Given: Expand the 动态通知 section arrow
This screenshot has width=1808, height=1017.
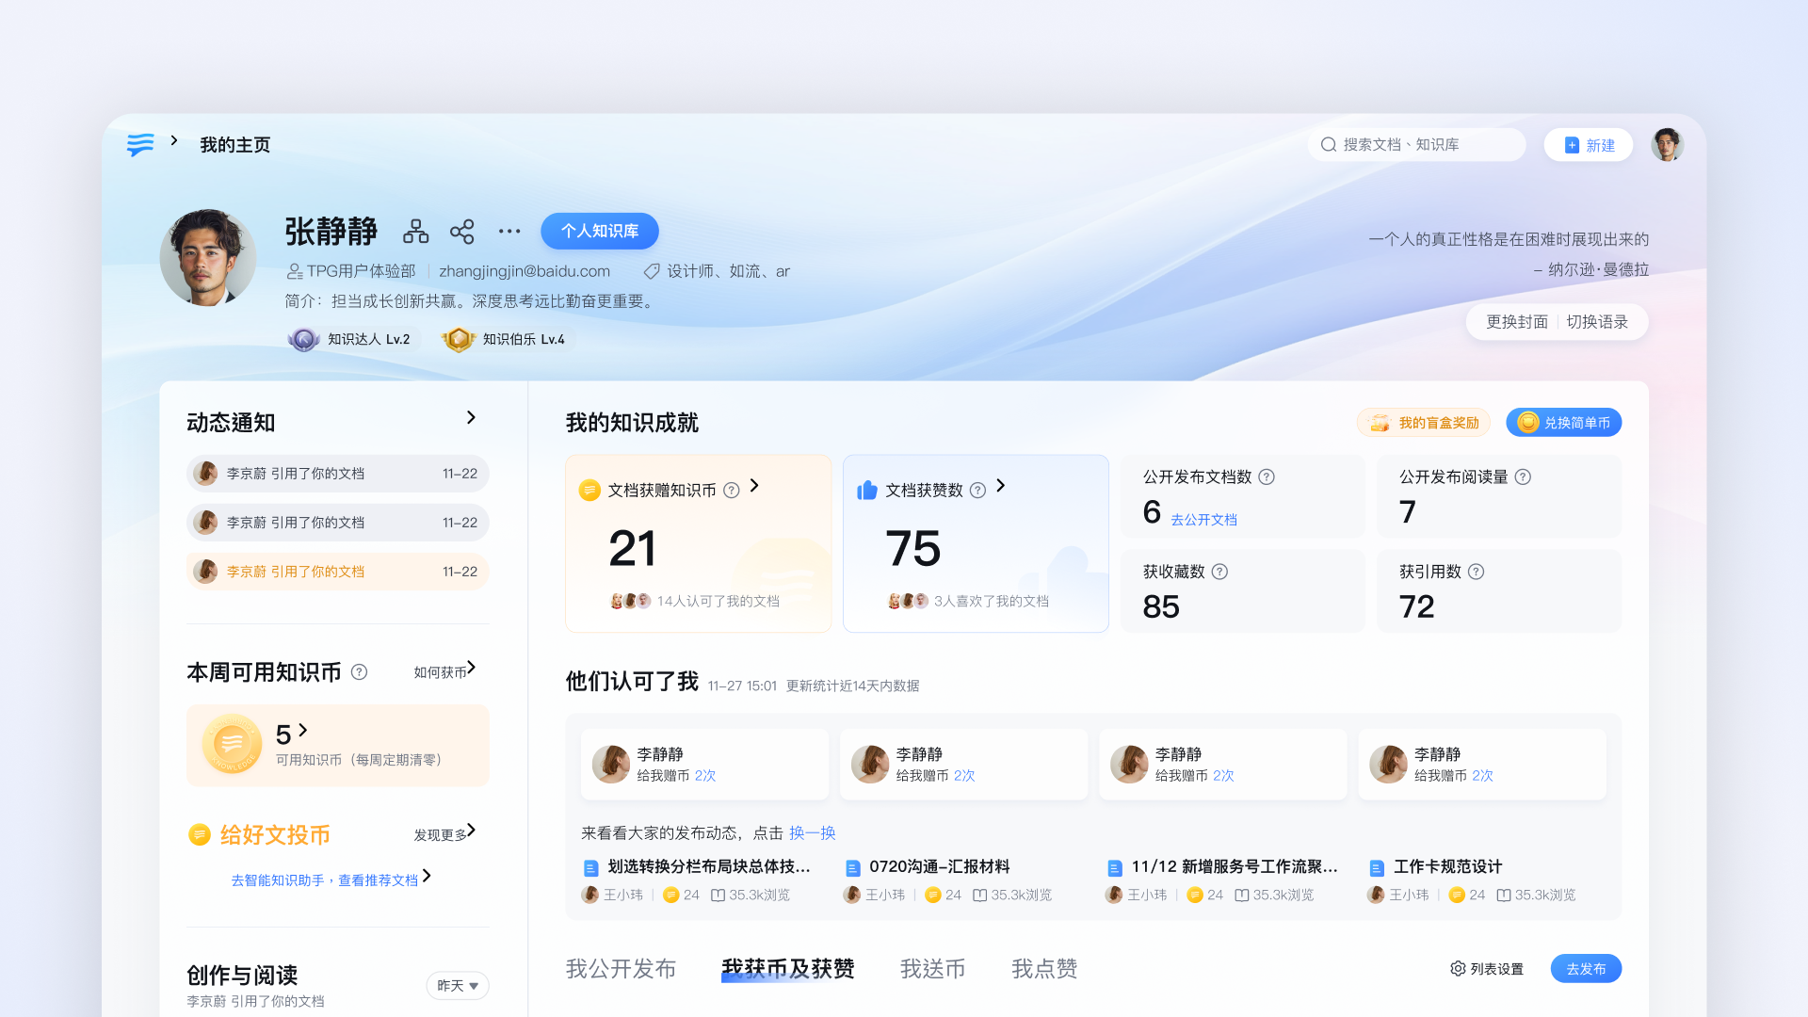Looking at the screenshot, I should tap(471, 417).
